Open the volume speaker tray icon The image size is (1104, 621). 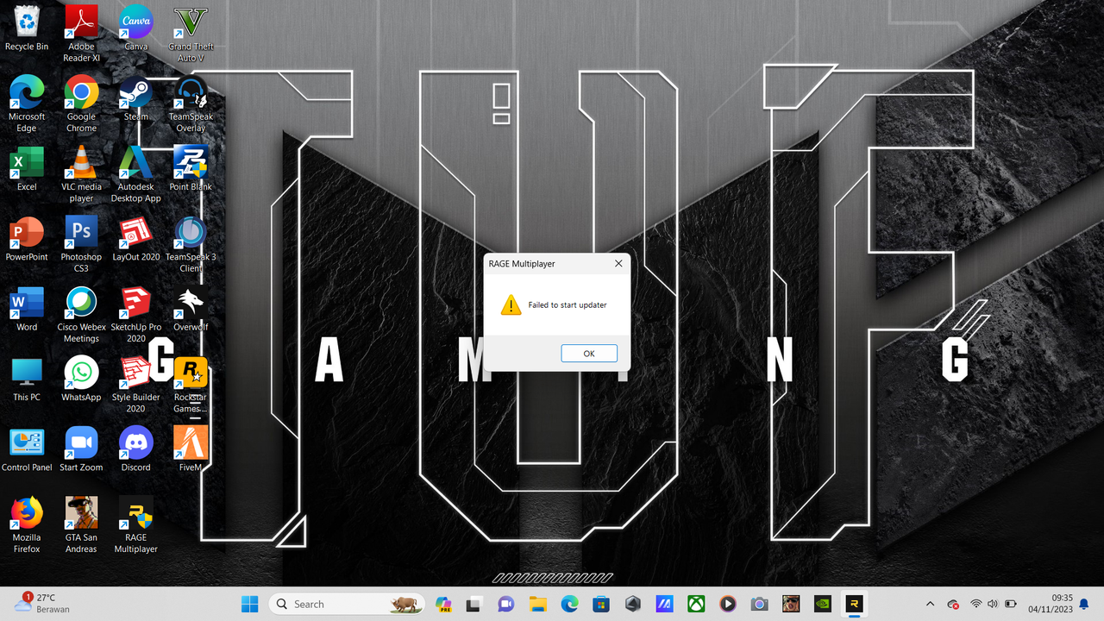(x=992, y=605)
